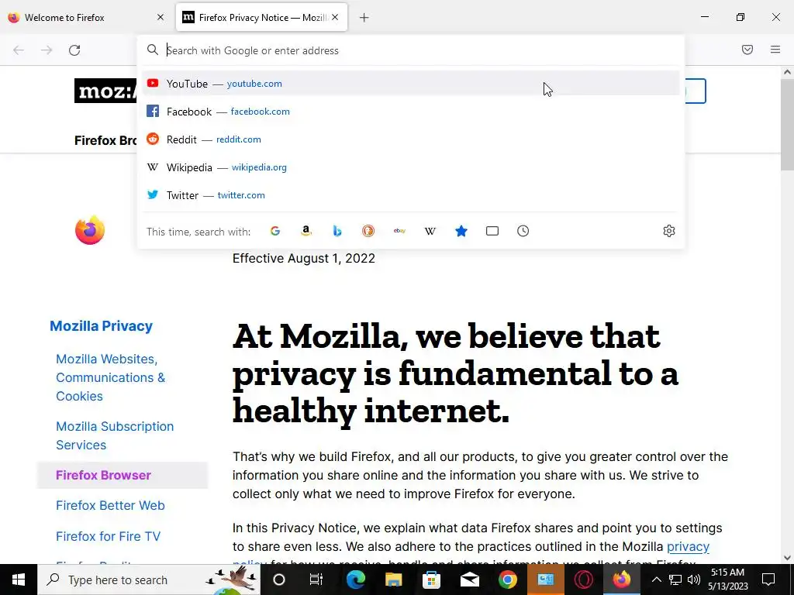
Task: Open the volume tray icon
Action: pyautogui.click(x=694, y=580)
